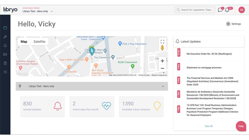This screenshot has width=249, height=140.
Task: Zoom out the map with minus button
Action: coord(162,68)
